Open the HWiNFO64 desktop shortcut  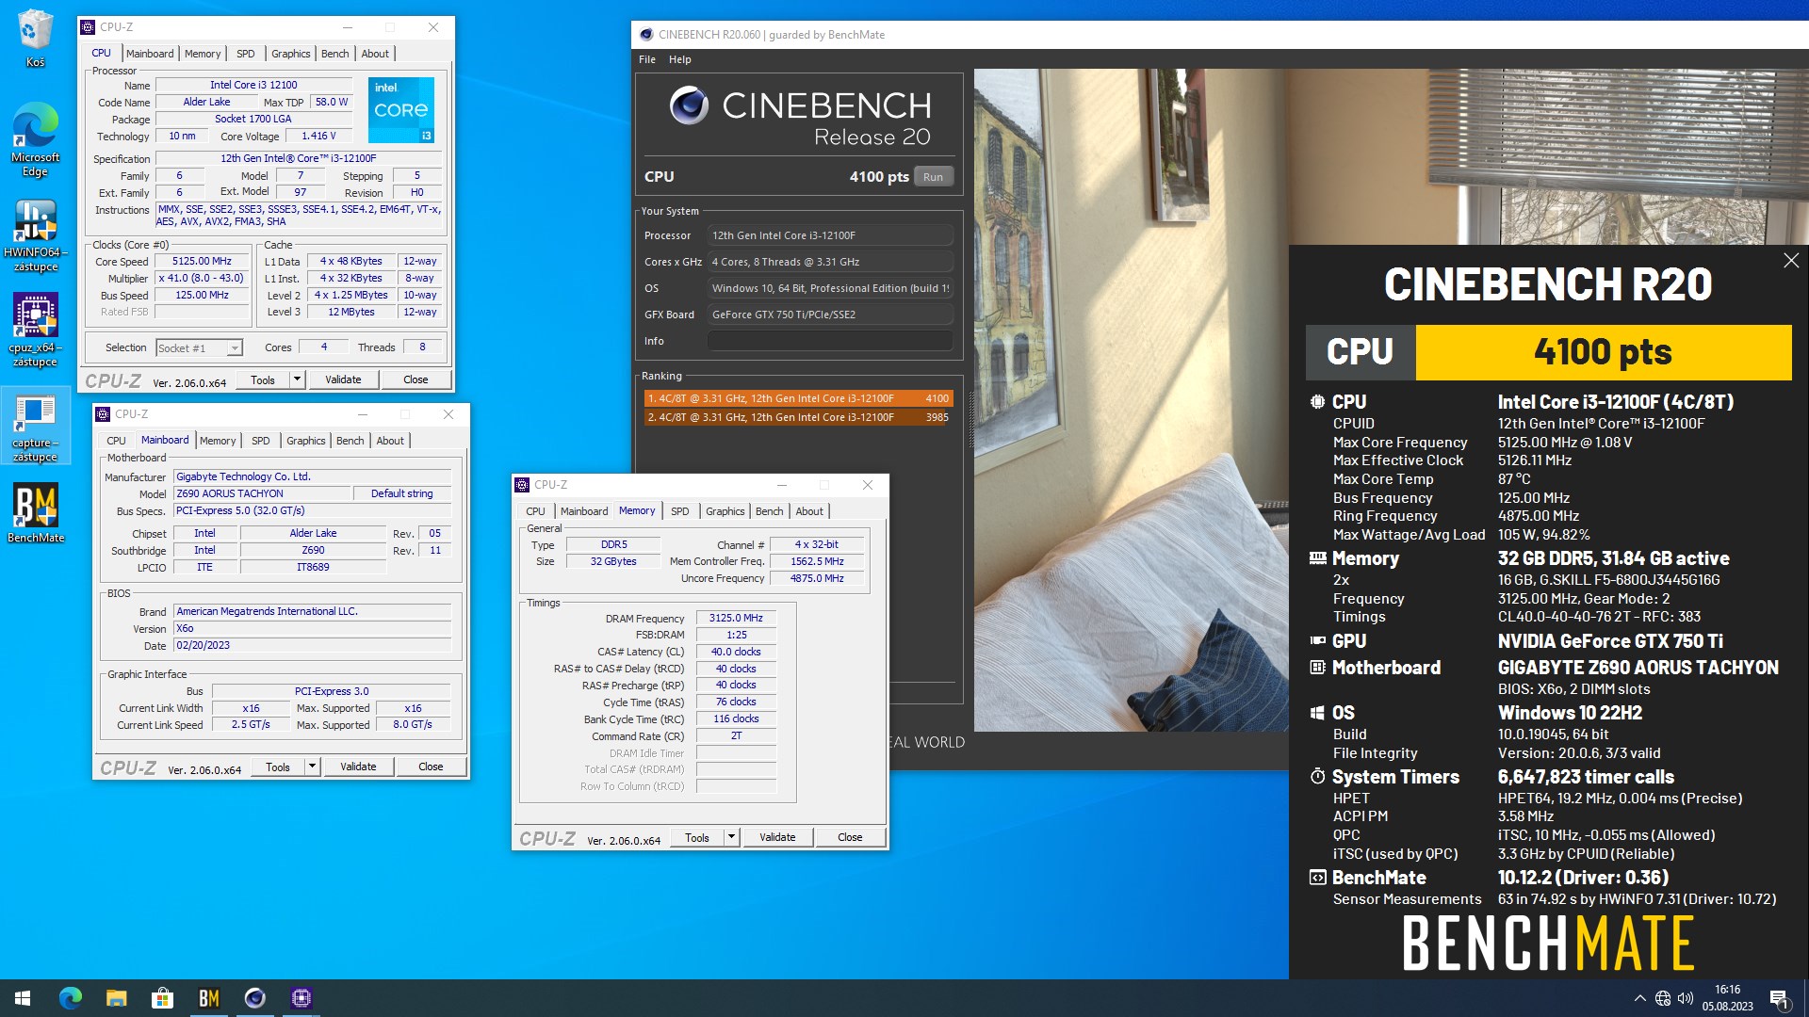point(35,235)
